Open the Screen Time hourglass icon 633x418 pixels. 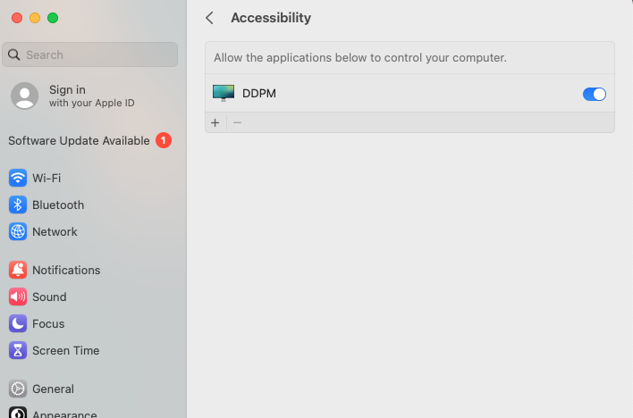click(18, 351)
